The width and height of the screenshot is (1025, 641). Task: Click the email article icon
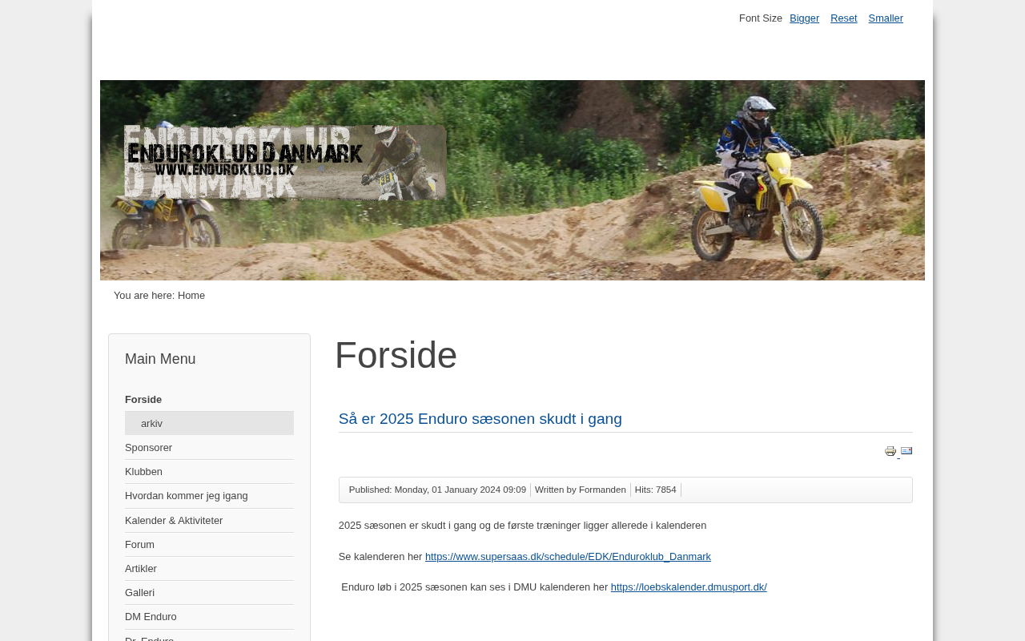906,451
